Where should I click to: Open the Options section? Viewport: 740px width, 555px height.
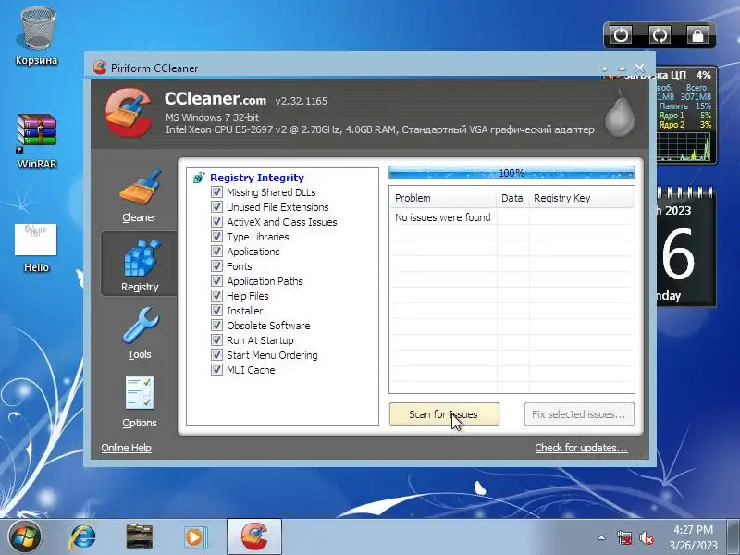point(140,401)
